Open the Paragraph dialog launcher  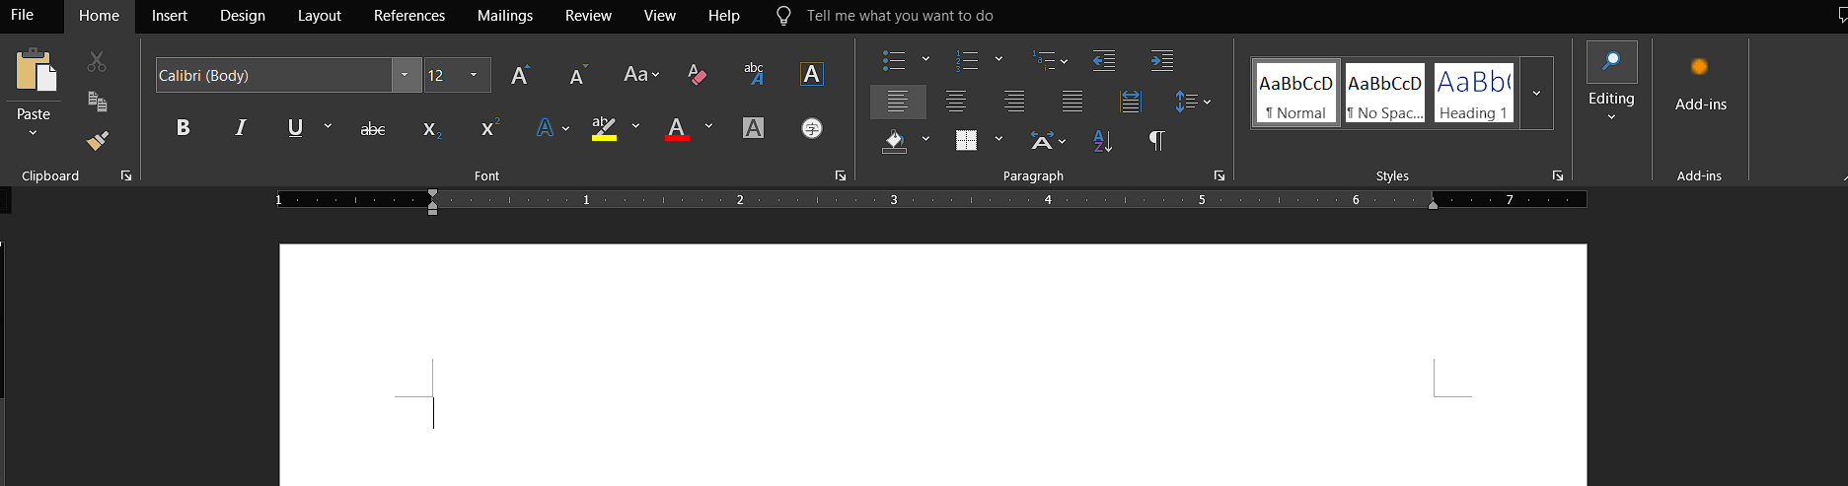pos(1220,175)
